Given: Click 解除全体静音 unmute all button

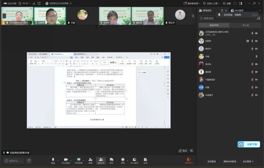Looking at the screenshot, I should (230, 161).
